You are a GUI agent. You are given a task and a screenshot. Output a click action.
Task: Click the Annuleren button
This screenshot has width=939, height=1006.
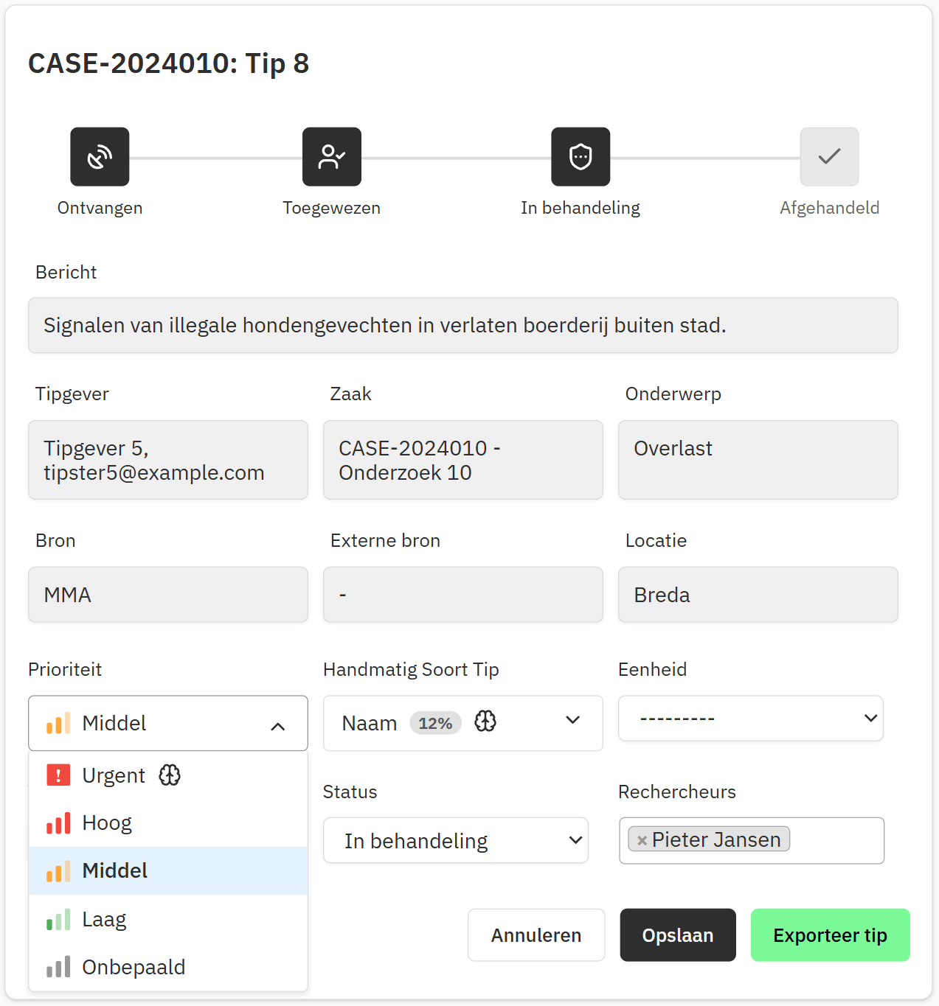point(536,935)
